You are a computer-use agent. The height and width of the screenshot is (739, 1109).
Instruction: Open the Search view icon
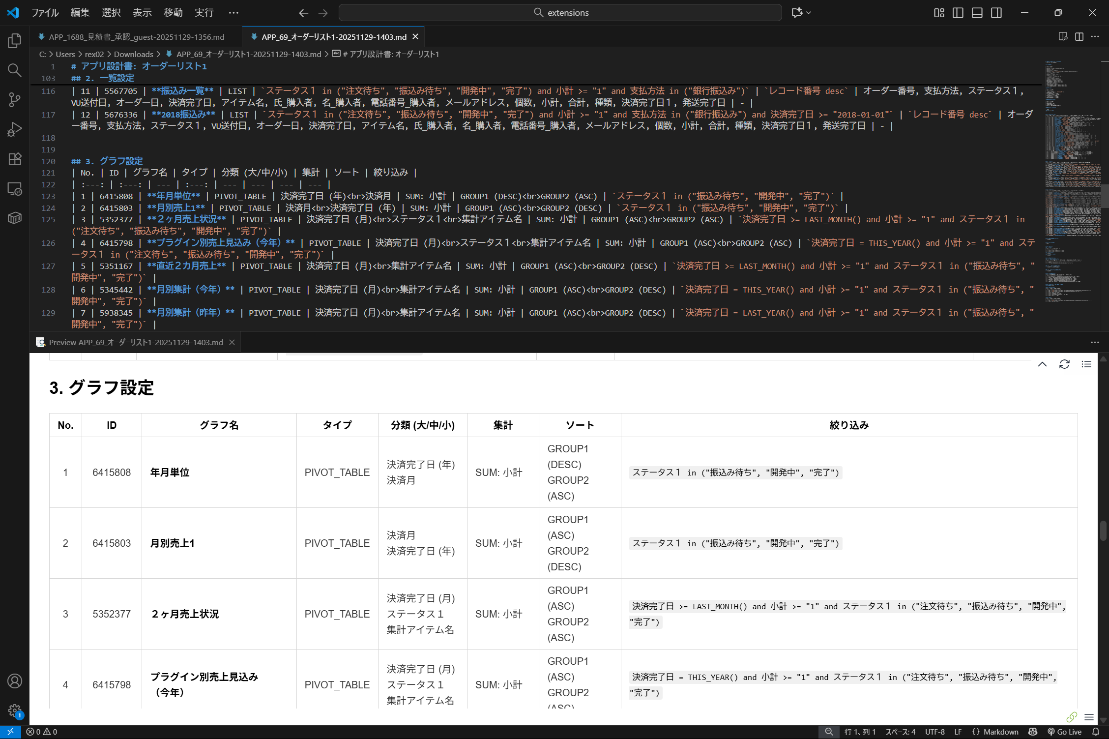pyautogui.click(x=15, y=70)
